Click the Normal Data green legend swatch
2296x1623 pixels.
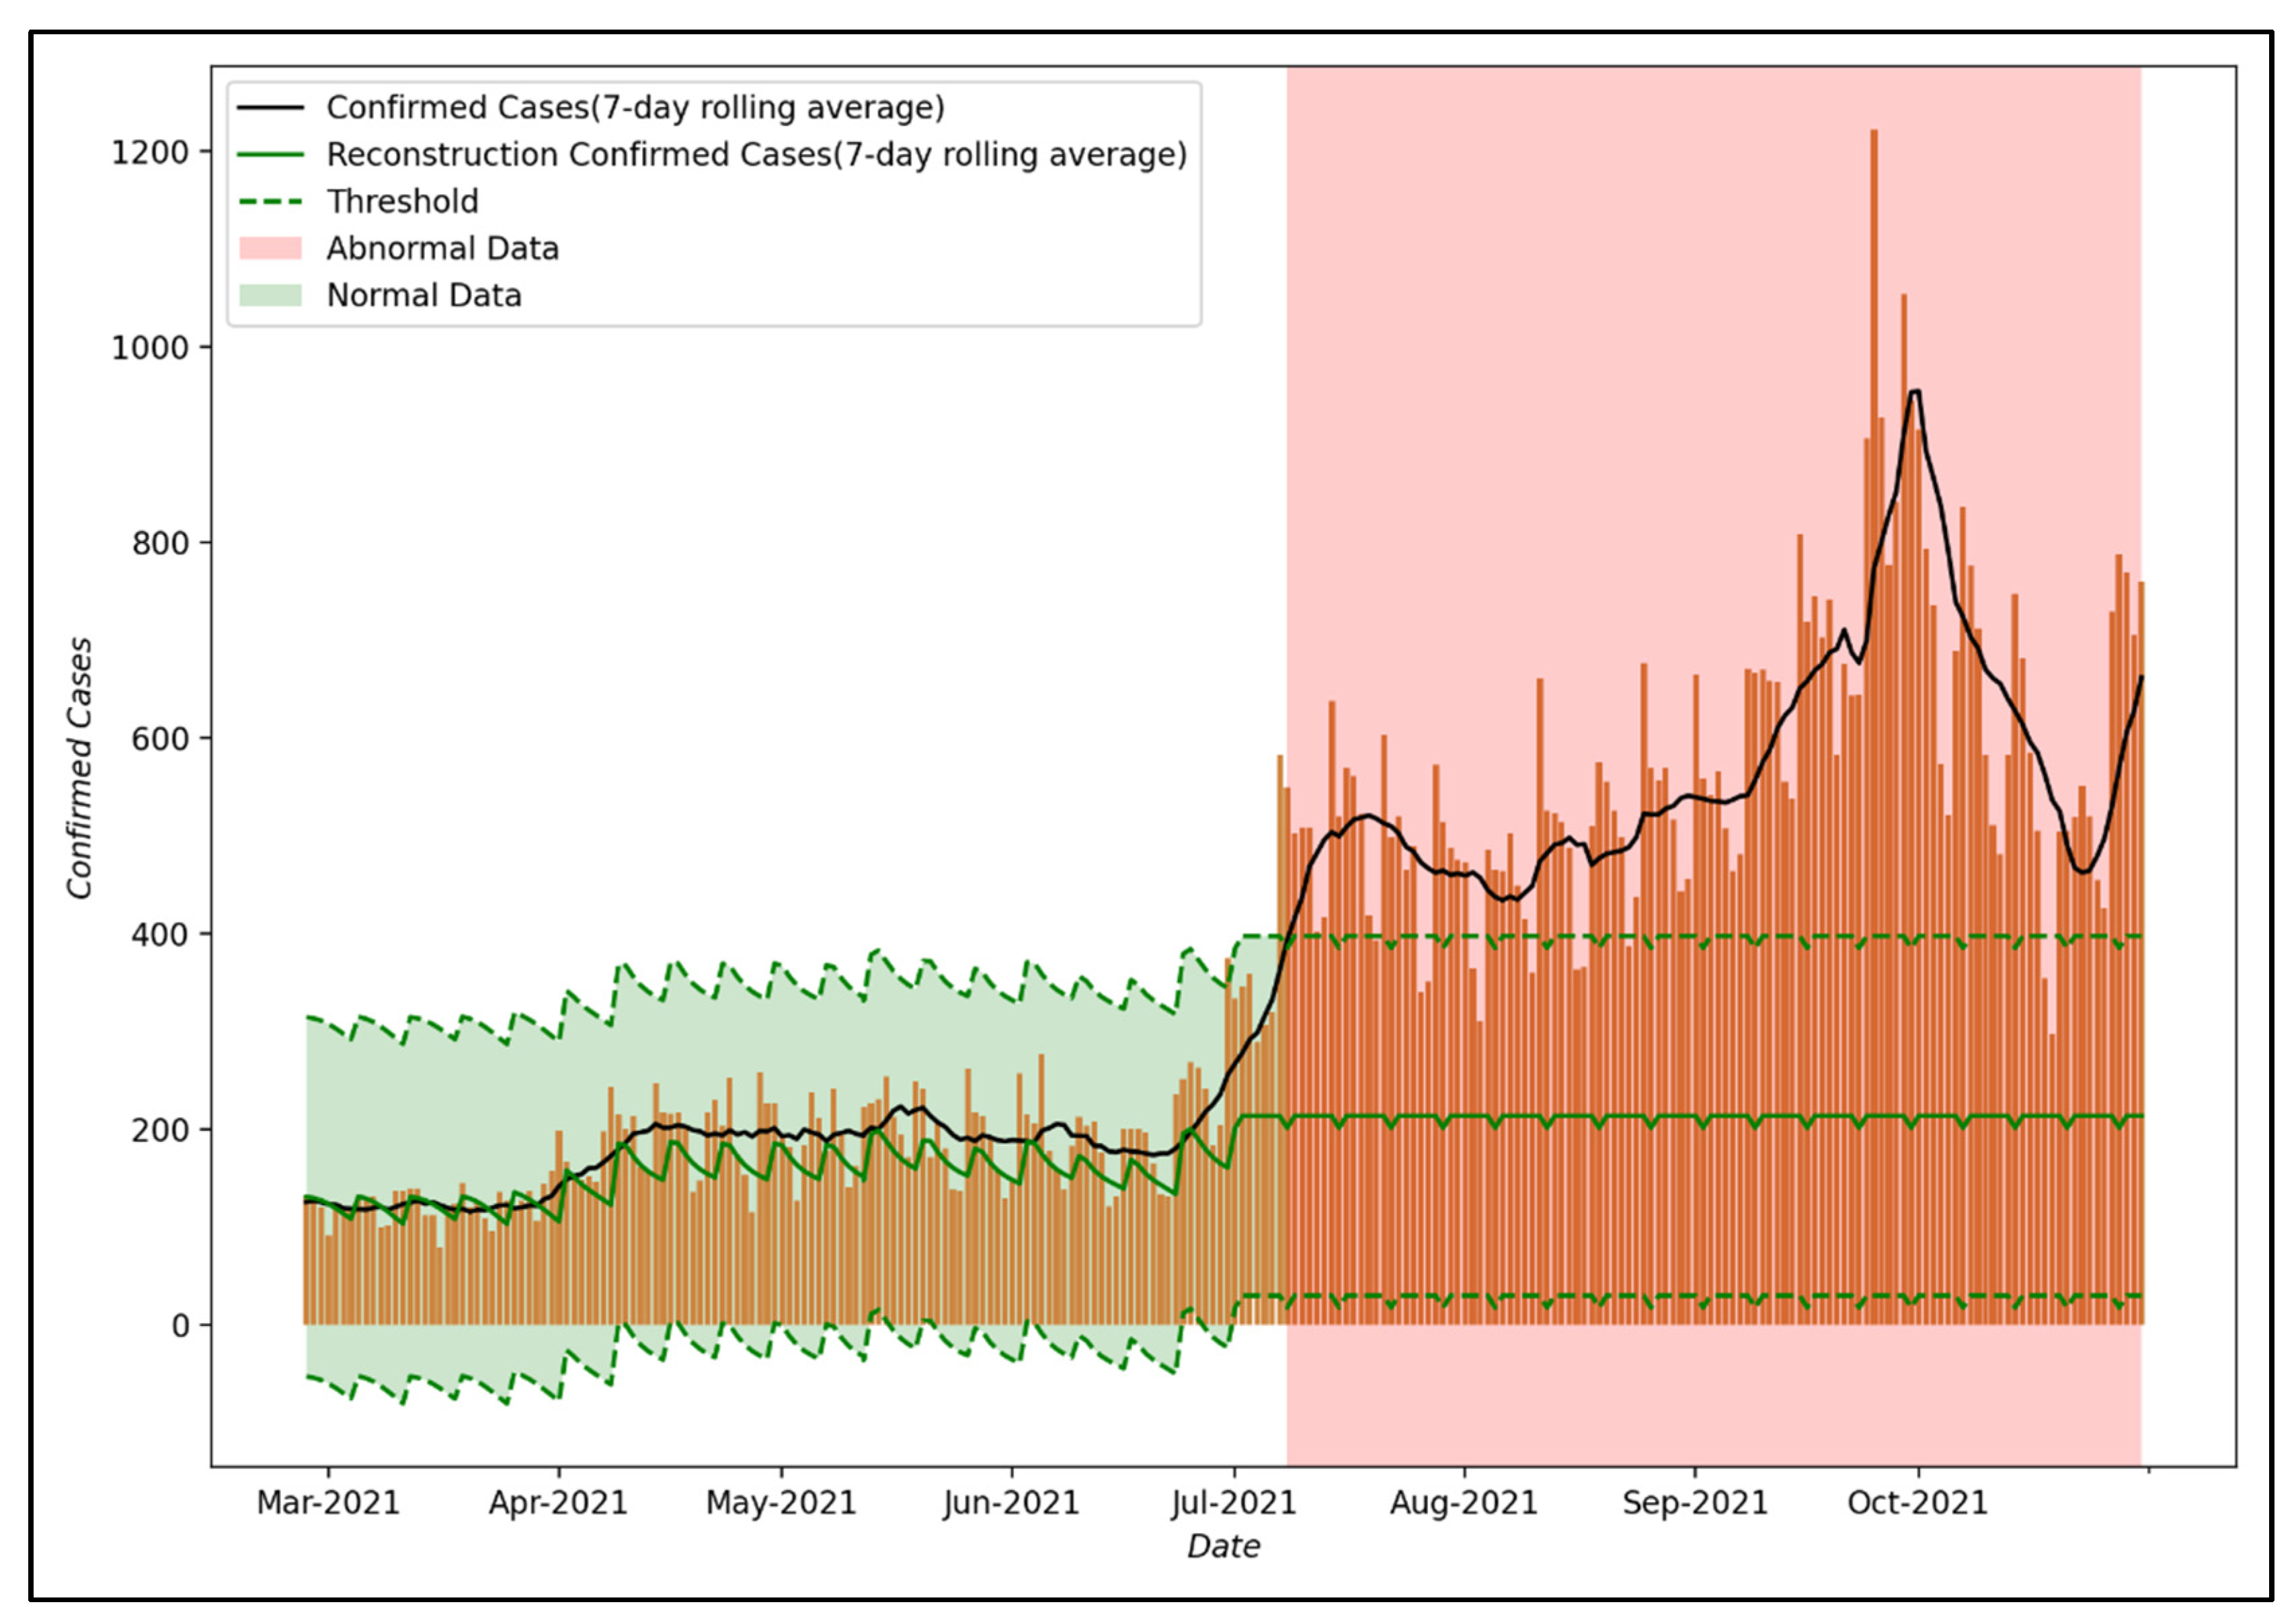coord(270,295)
